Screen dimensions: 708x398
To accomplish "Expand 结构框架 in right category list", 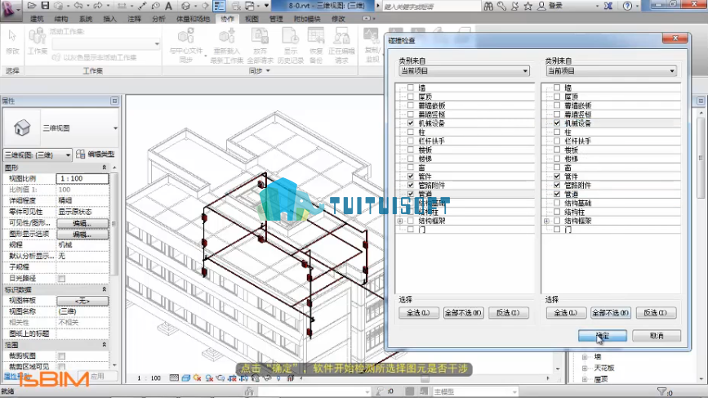I will 546,221.
